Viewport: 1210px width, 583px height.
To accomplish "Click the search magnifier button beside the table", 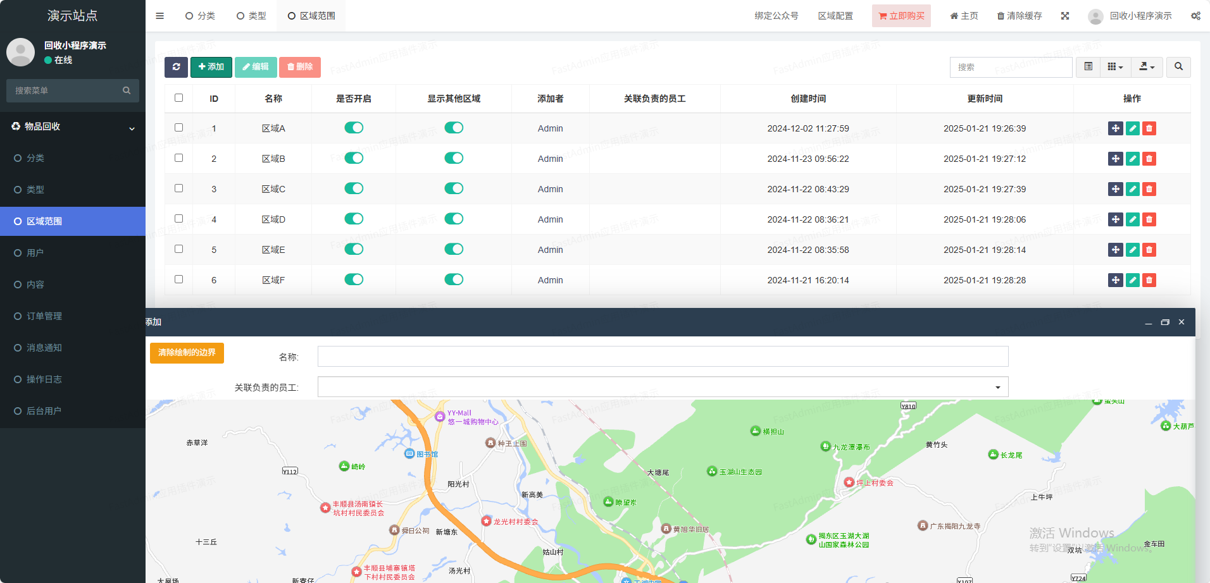I will [x=1178, y=67].
